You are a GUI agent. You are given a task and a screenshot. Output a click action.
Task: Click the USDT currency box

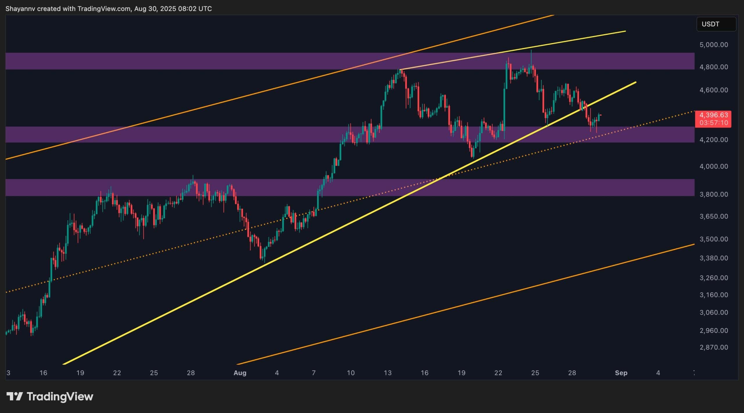coord(716,24)
